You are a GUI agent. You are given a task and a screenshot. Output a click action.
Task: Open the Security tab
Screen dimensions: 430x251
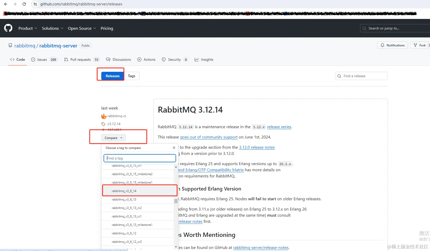point(175,59)
